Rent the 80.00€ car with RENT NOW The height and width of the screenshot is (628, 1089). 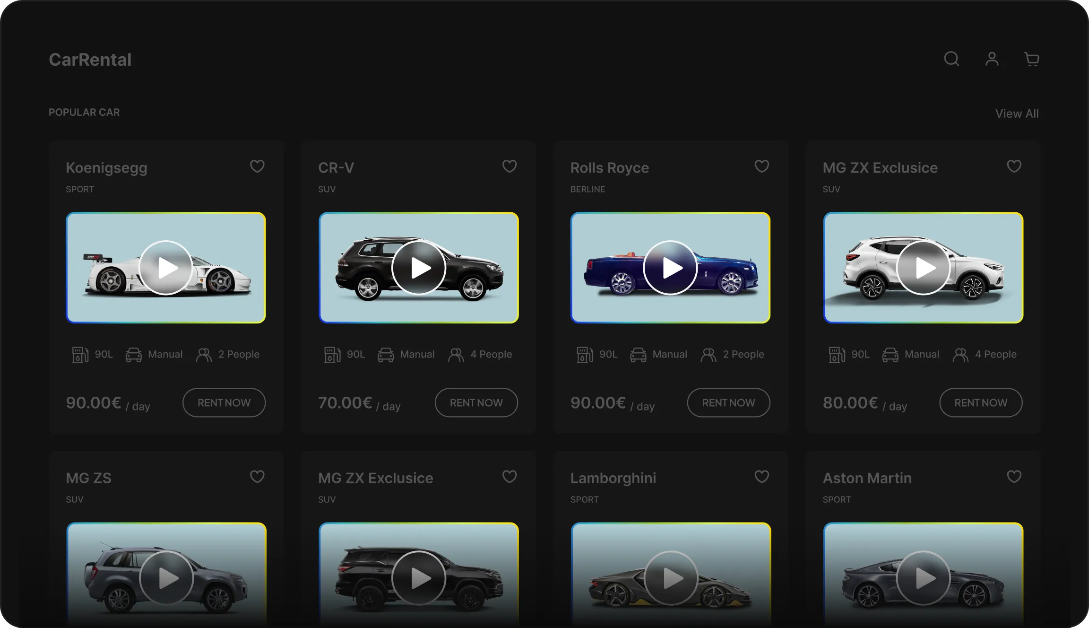point(981,402)
